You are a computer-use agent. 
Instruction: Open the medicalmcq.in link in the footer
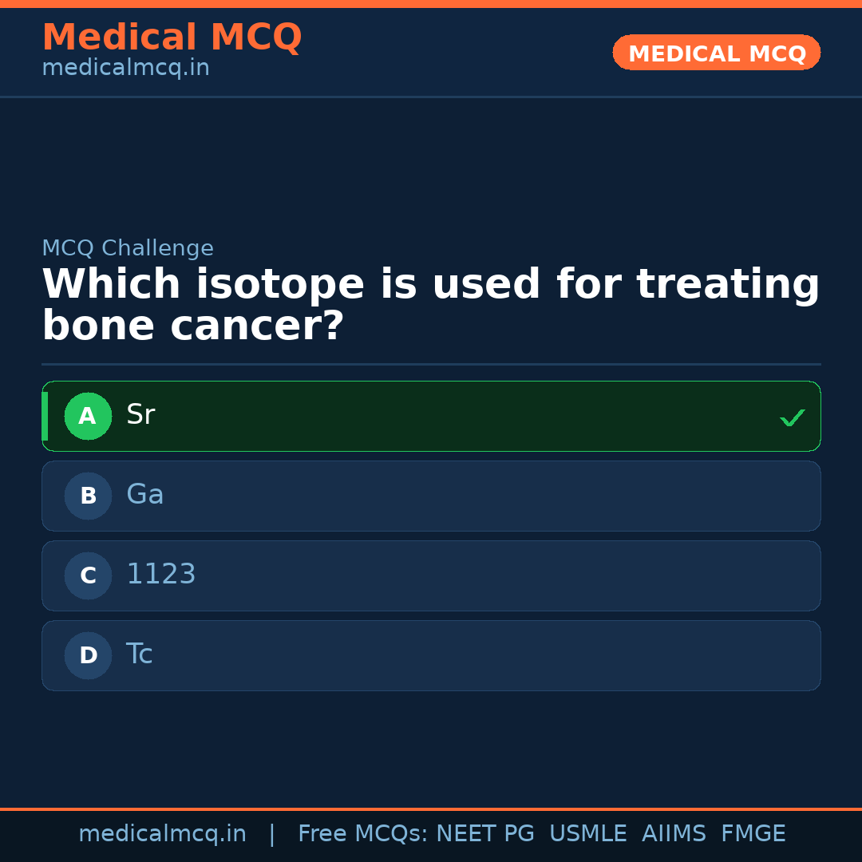[x=162, y=832]
